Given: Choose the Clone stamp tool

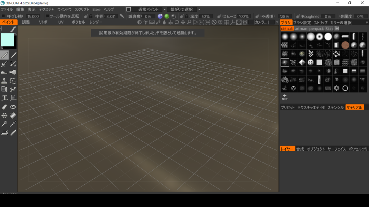Looking at the screenshot, I should (x=4, y=81).
